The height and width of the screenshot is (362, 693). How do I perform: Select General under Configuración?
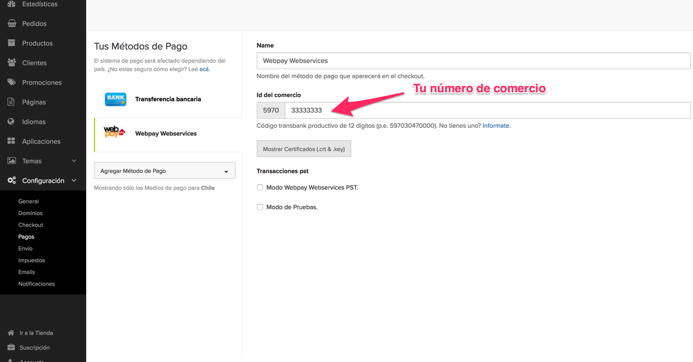(29, 201)
